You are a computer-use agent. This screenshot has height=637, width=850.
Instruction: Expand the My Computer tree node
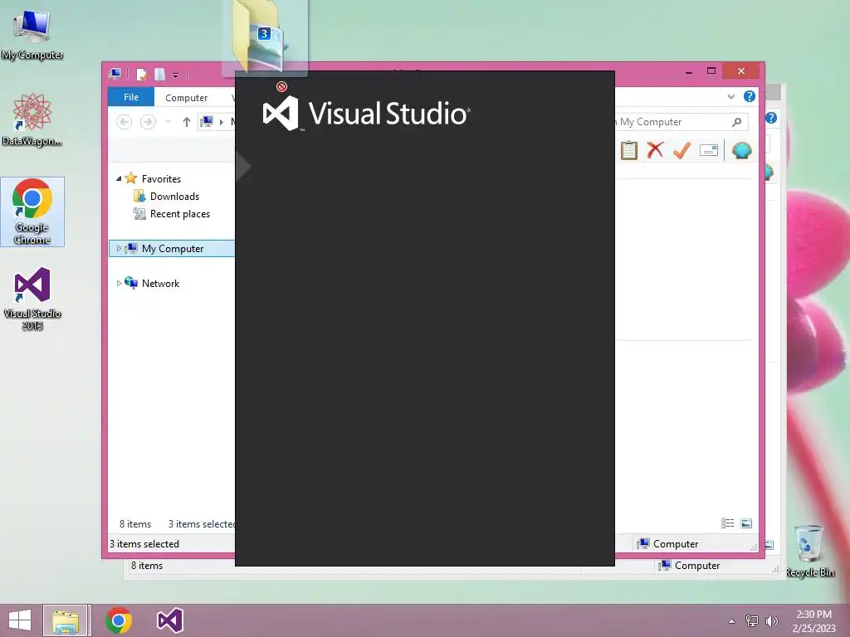tap(119, 249)
